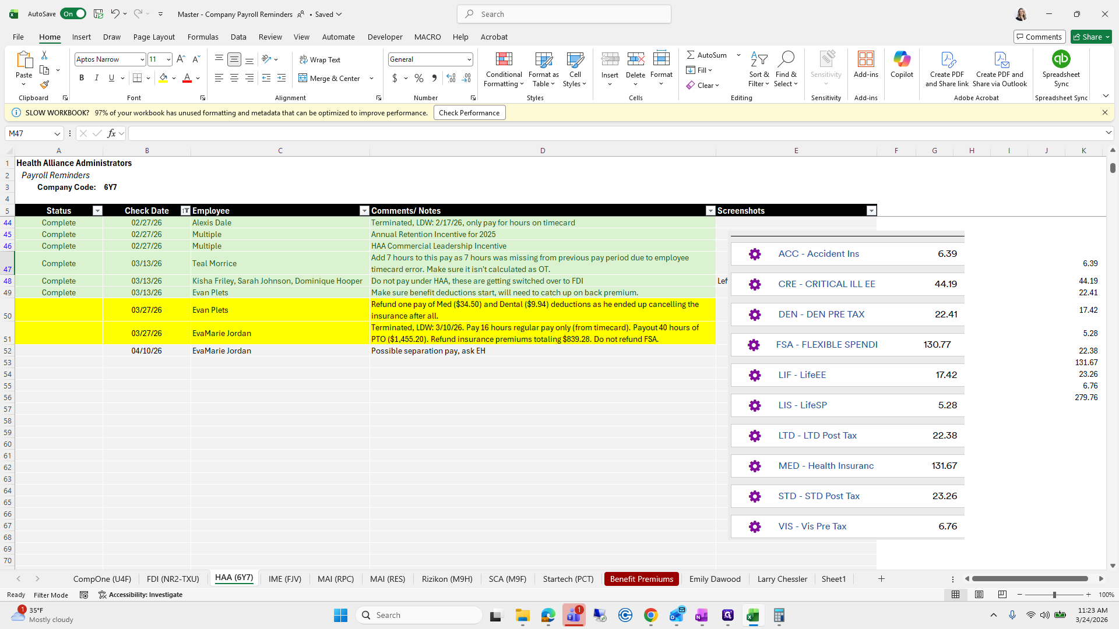Open the Formulas ribbon tab
Image resolution: width=1119 pixels, height=629 pixels.
click(203, 37)
